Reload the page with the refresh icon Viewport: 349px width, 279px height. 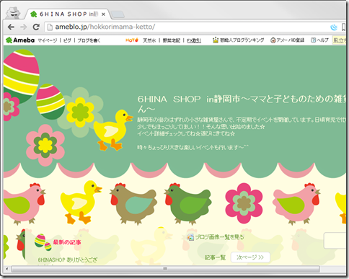(x=36, y=27)
